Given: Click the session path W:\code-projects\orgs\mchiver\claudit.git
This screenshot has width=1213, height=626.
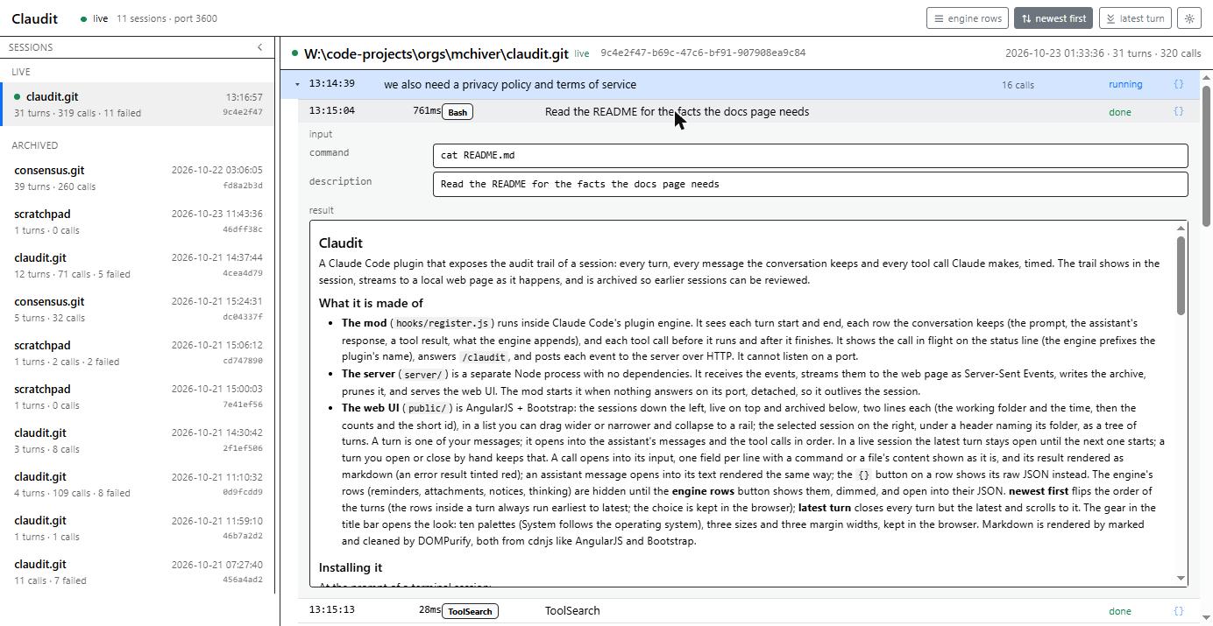Looking at the screenshot, I should coord(436,53).
